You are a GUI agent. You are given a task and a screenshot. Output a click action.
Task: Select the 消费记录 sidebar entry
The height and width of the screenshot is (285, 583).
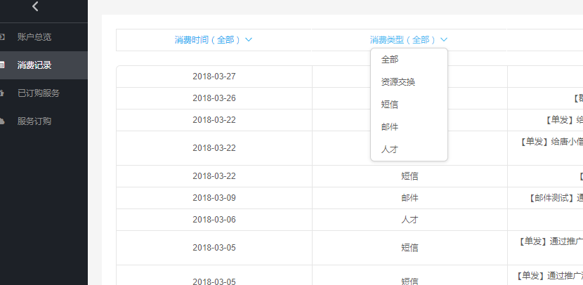[34, 65]
